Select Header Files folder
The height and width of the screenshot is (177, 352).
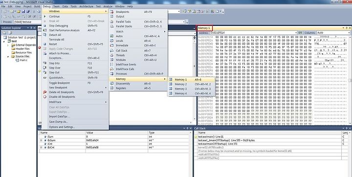(22, 49)
